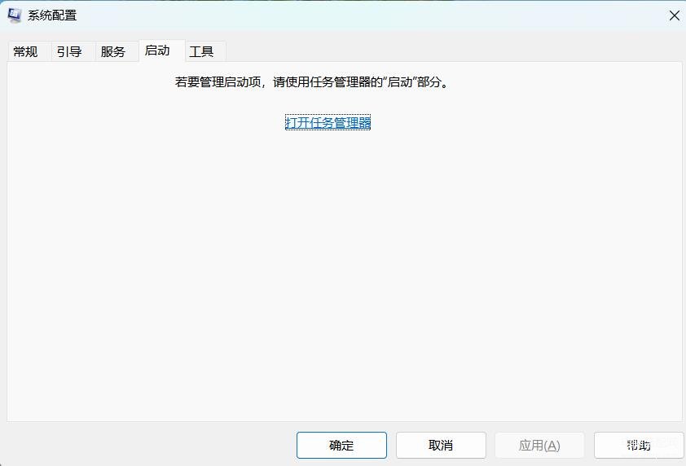Viewport: 686px width, 466px height.
Task: Click the text 若要管理启动项 instruction
Action: pos(312,82)
